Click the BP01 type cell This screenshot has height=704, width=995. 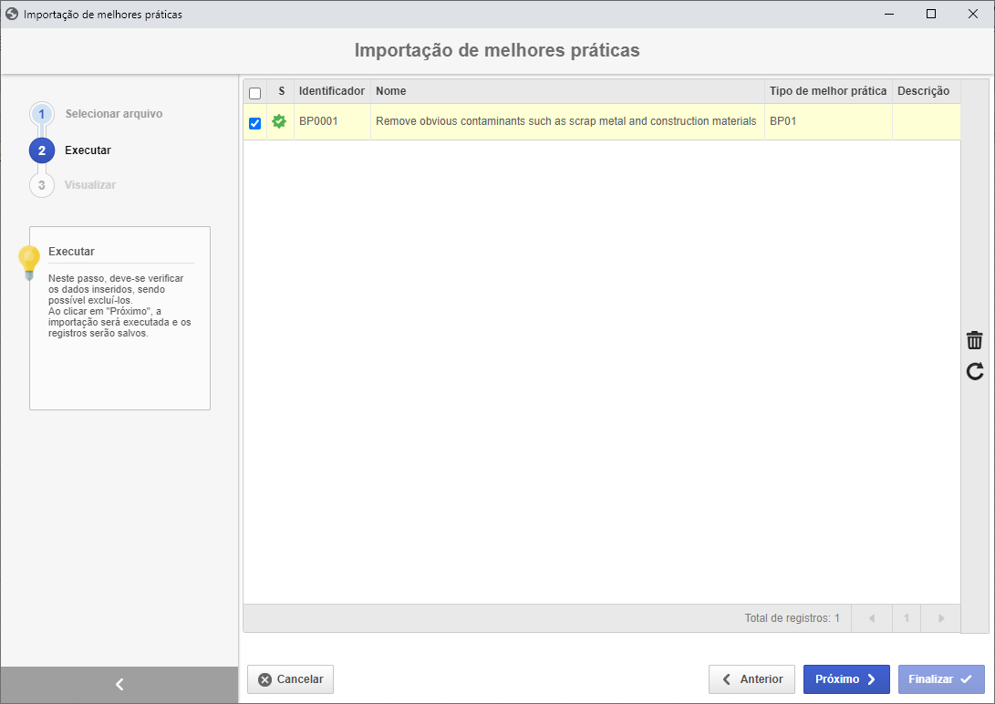(828, 122)
